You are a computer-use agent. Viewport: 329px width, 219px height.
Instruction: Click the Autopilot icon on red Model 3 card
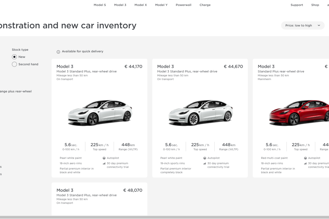pyautogui.click(x=305, y=158)
